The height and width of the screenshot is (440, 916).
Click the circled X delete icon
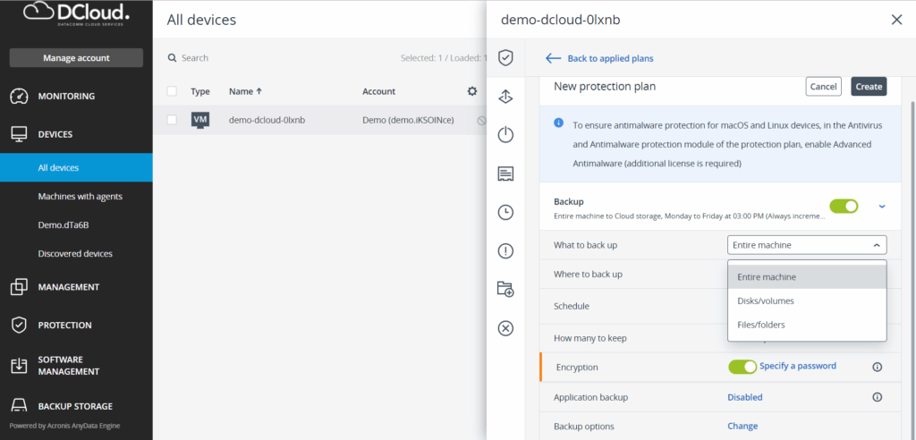pos(505,328)
